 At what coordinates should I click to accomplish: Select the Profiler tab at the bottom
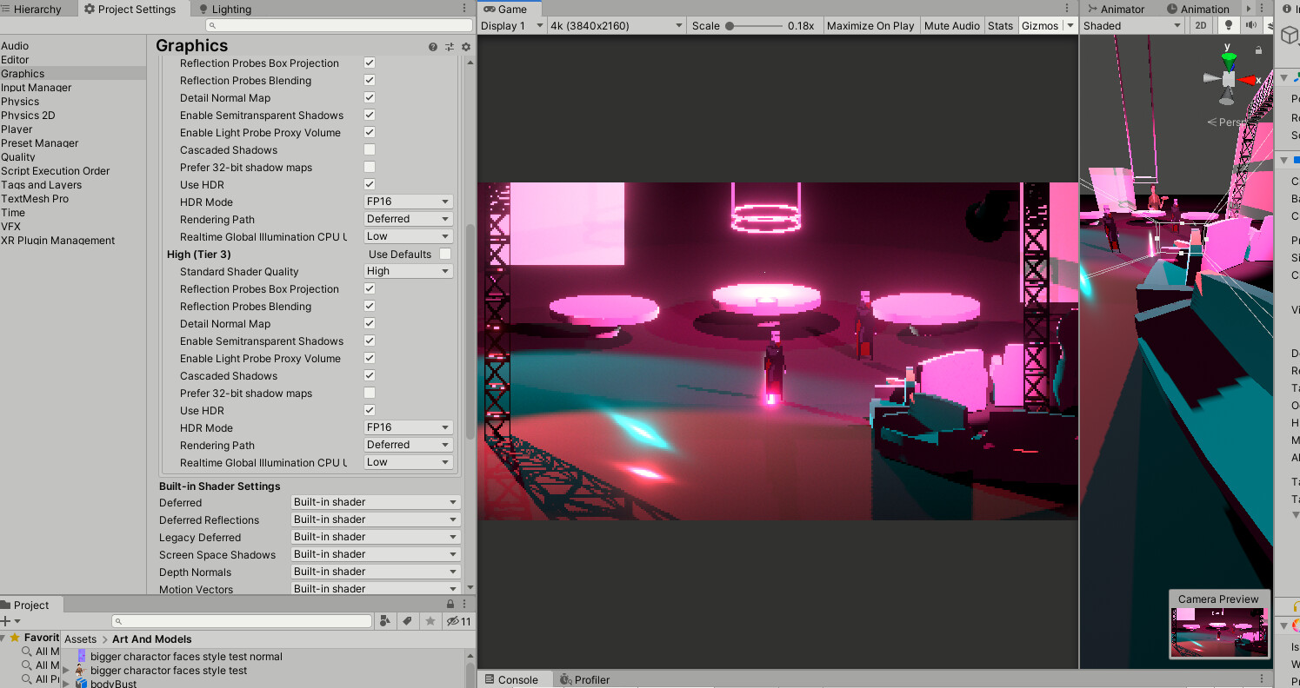[x=584, y=678]
